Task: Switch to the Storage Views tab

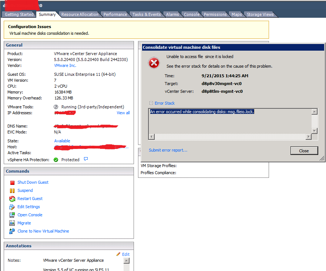Action: tap(259, 14)
